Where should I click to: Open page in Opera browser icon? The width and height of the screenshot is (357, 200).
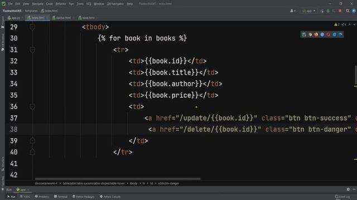click(329, 34)
